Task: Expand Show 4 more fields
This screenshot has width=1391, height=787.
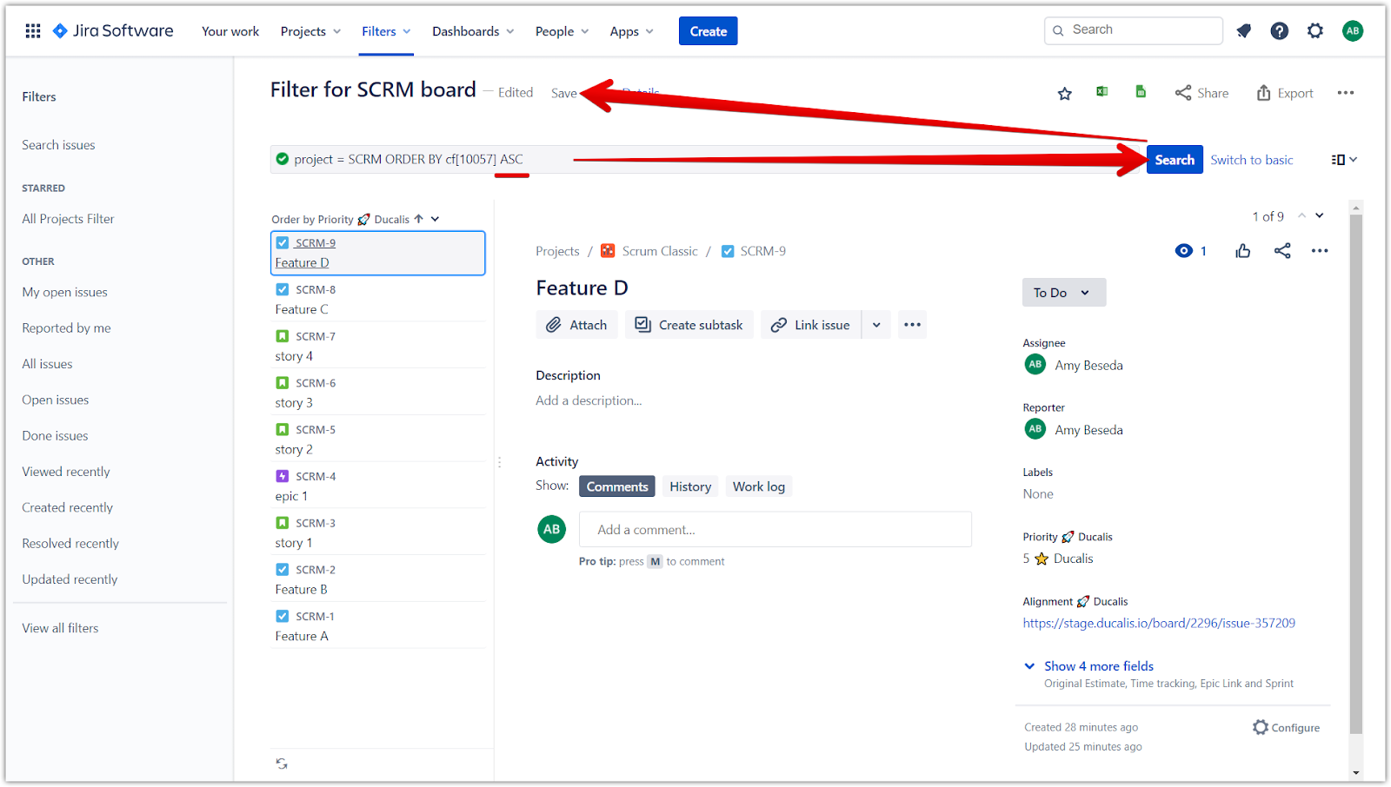Action: coord(1098,666)
